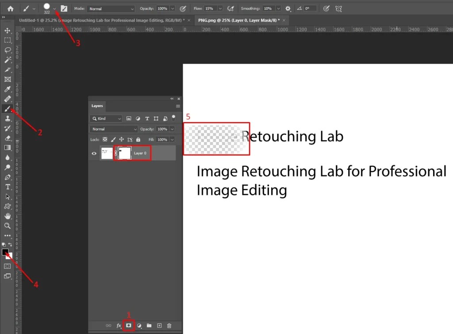This screenshot has width=453, height=334.
Task: Select the Type tool
Action: pyautogui.click(x=7, y=187)
